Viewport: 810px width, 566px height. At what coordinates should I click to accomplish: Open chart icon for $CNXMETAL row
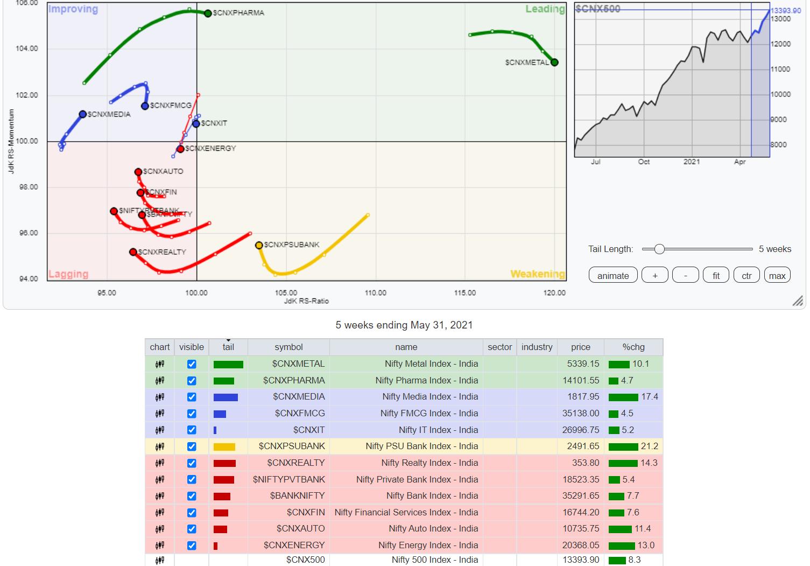click(160, 364)
